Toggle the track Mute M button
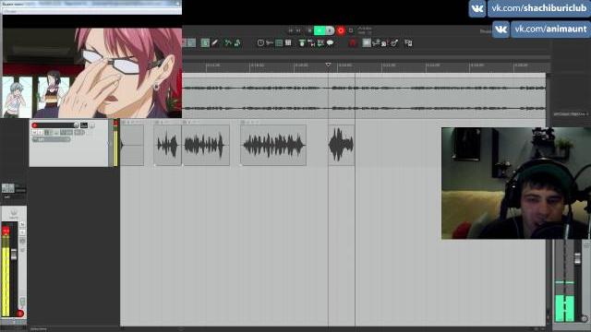The width and height of the screenshot is (591, 332). pyautogui.click(x=34, y=133)
